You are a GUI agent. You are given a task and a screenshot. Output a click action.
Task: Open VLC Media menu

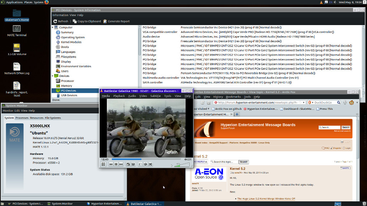pyautogui.click(x=106, y=96)
